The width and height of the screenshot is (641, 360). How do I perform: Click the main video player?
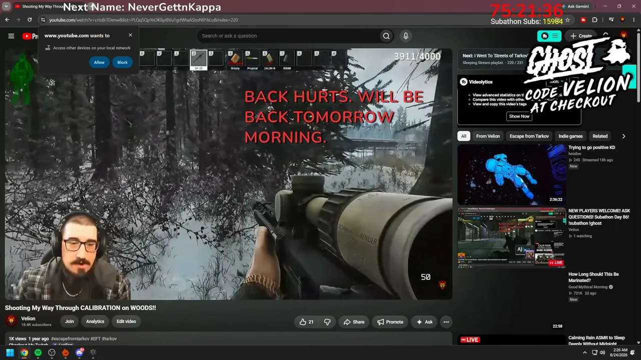(229, 174)
